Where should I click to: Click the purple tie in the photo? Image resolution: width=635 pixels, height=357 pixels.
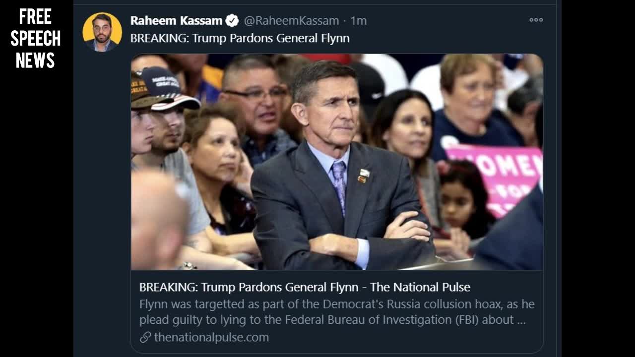click(340, 183)
